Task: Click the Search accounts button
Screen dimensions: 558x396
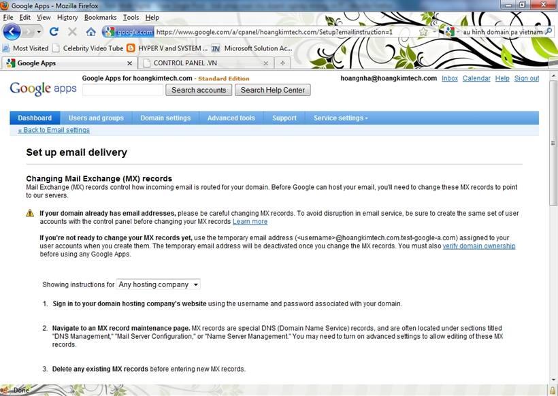Action: point(199,90)
